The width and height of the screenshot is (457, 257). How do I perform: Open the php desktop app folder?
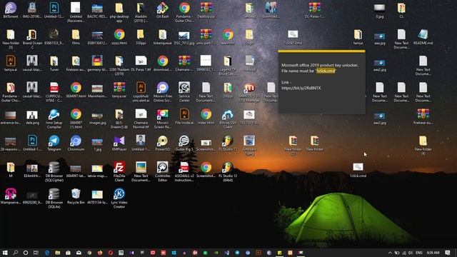pos(119,13)
